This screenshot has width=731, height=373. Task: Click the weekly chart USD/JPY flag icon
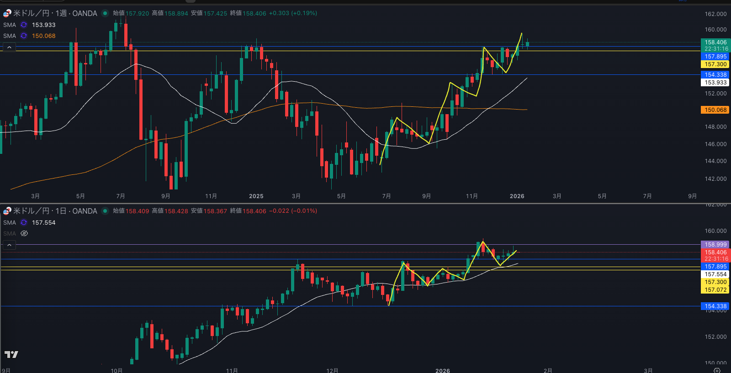7,13
